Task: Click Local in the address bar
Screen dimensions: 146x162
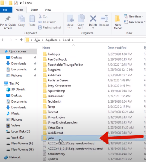Action: 67,40
